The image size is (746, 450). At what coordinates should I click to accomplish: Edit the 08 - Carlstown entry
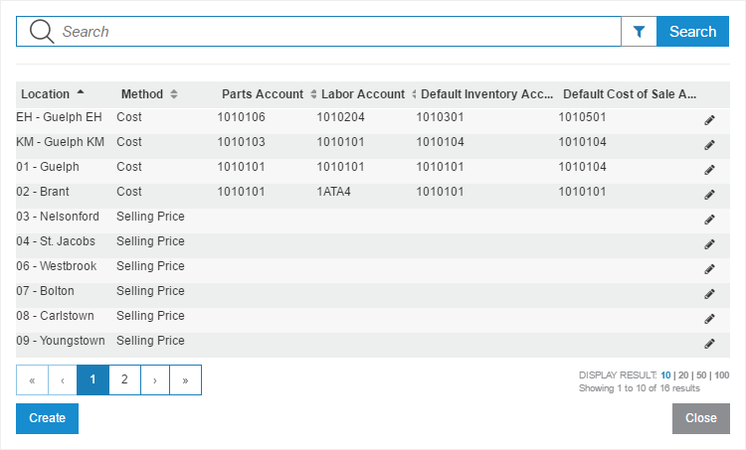coord(709,319)
